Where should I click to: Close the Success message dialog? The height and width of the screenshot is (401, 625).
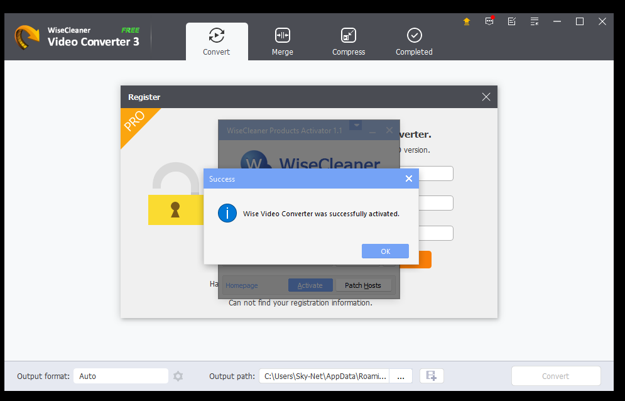click(408, 179)
